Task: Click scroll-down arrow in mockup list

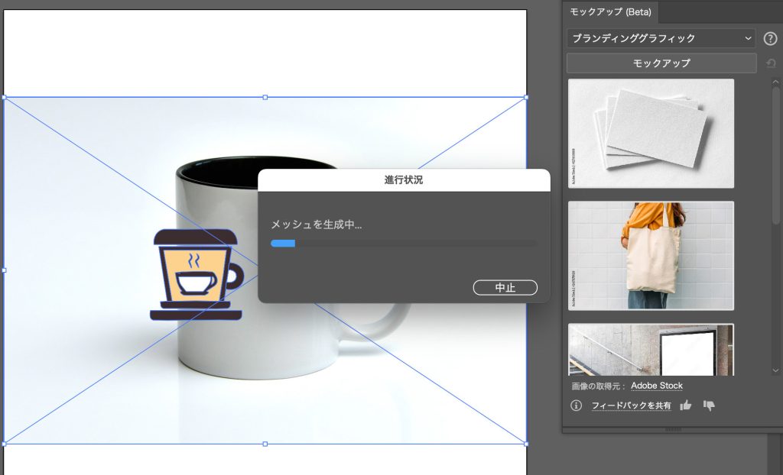Action: (x=776, y=370)
